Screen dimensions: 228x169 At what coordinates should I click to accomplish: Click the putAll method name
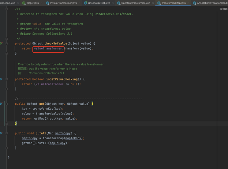(41, 133)
